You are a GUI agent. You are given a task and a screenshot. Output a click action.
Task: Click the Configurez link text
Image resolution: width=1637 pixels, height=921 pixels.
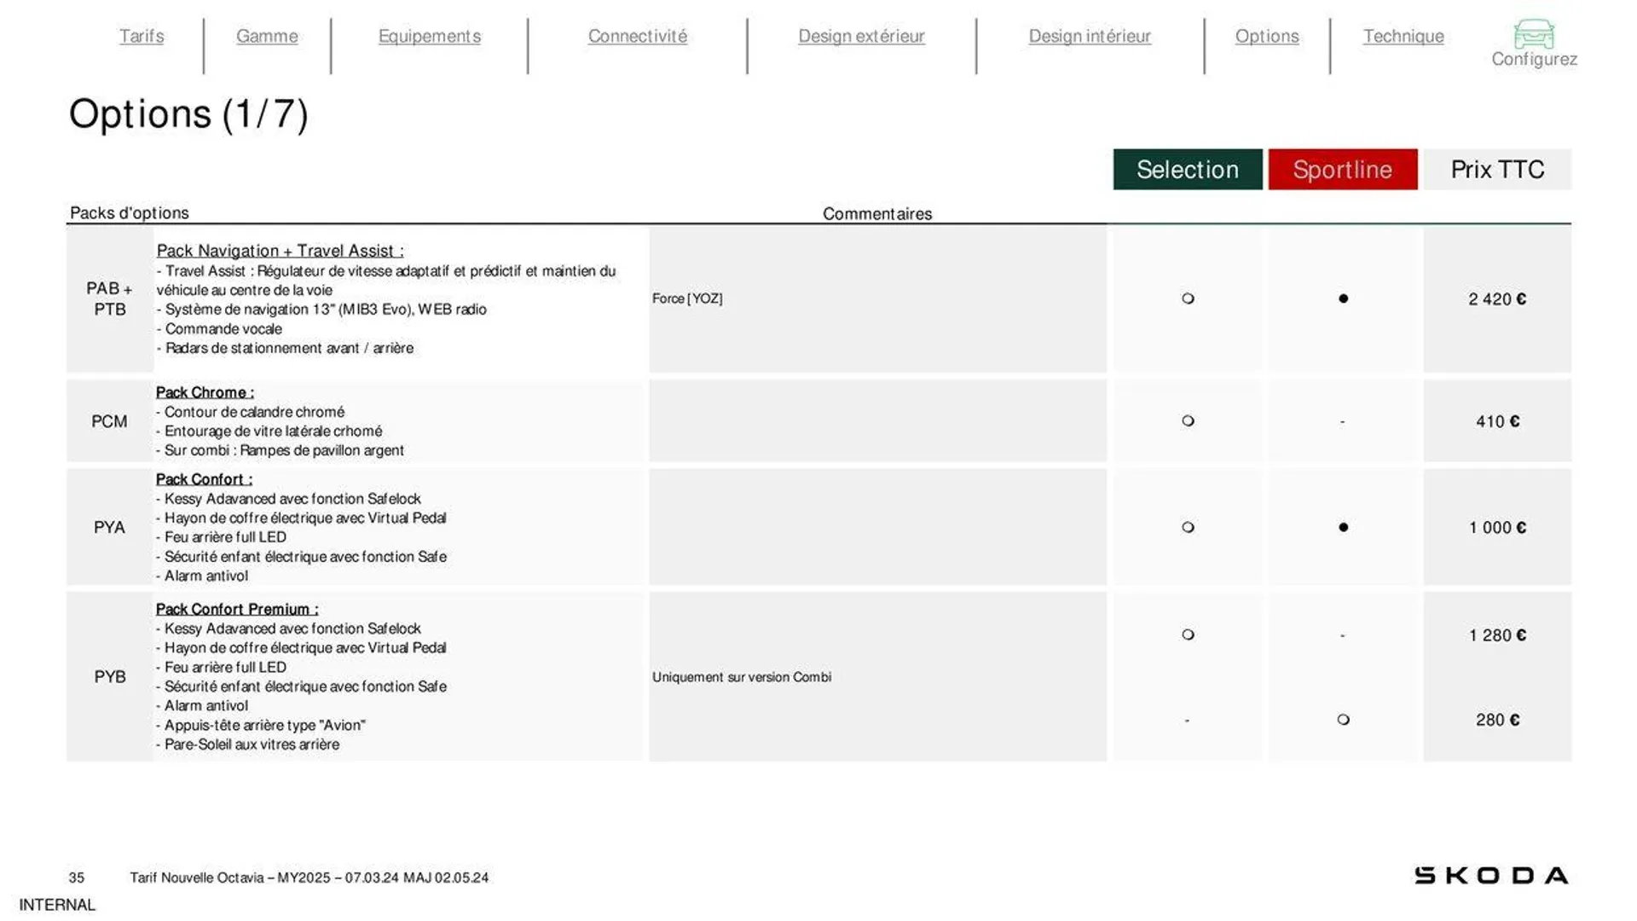pos(1534,59)
